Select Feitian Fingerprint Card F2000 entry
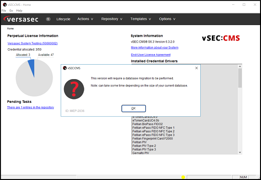Screen dimensions: 261x180 click(x=153, y=138)
